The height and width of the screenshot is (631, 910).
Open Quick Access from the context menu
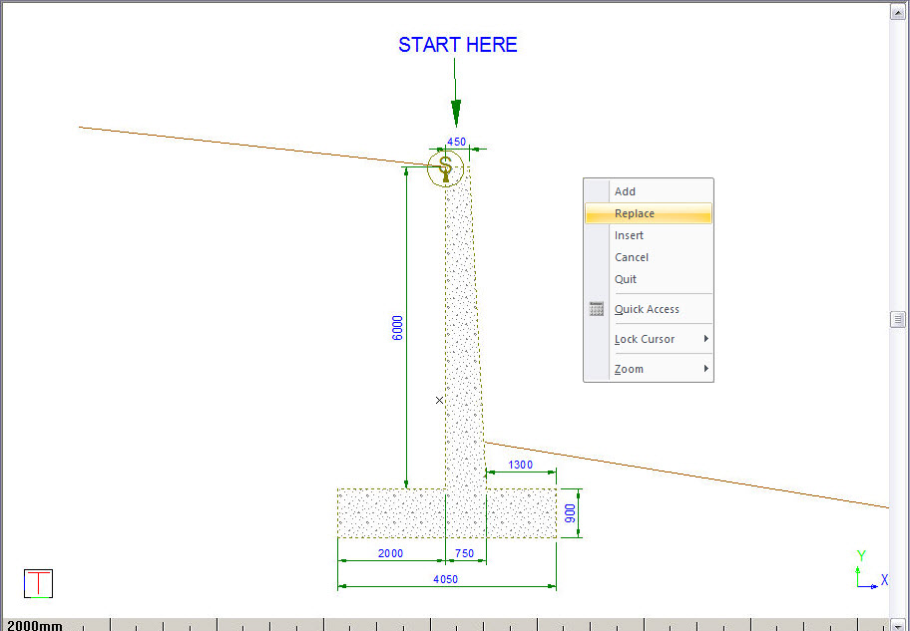pos(647,309)
